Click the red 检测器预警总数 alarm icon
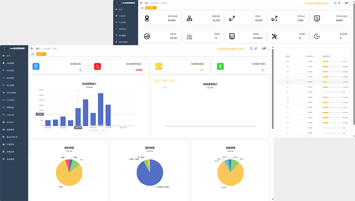This screenshot has width=355, height=201. (x=98, y=66)
